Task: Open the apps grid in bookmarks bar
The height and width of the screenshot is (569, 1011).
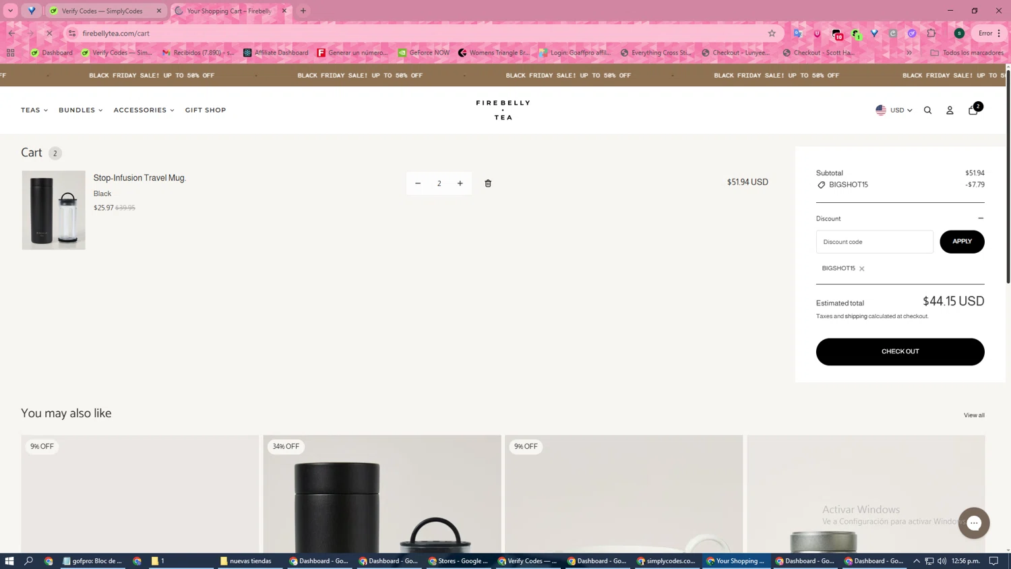Action: 11,53
